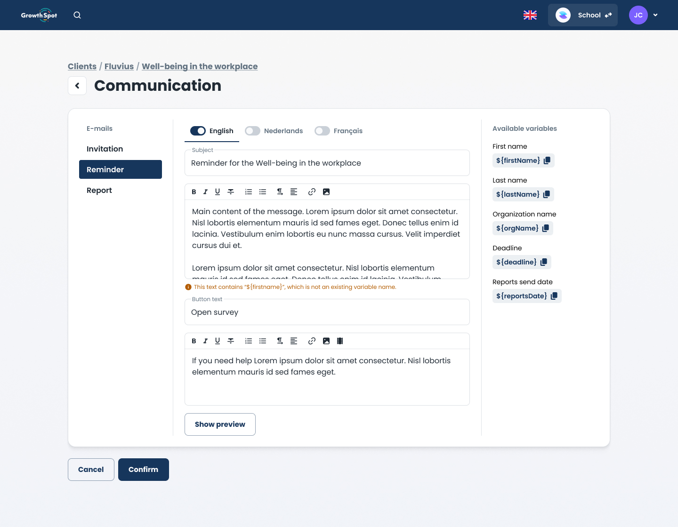Open the language flag selector
The image size is (678, 527).
[530, 15]
